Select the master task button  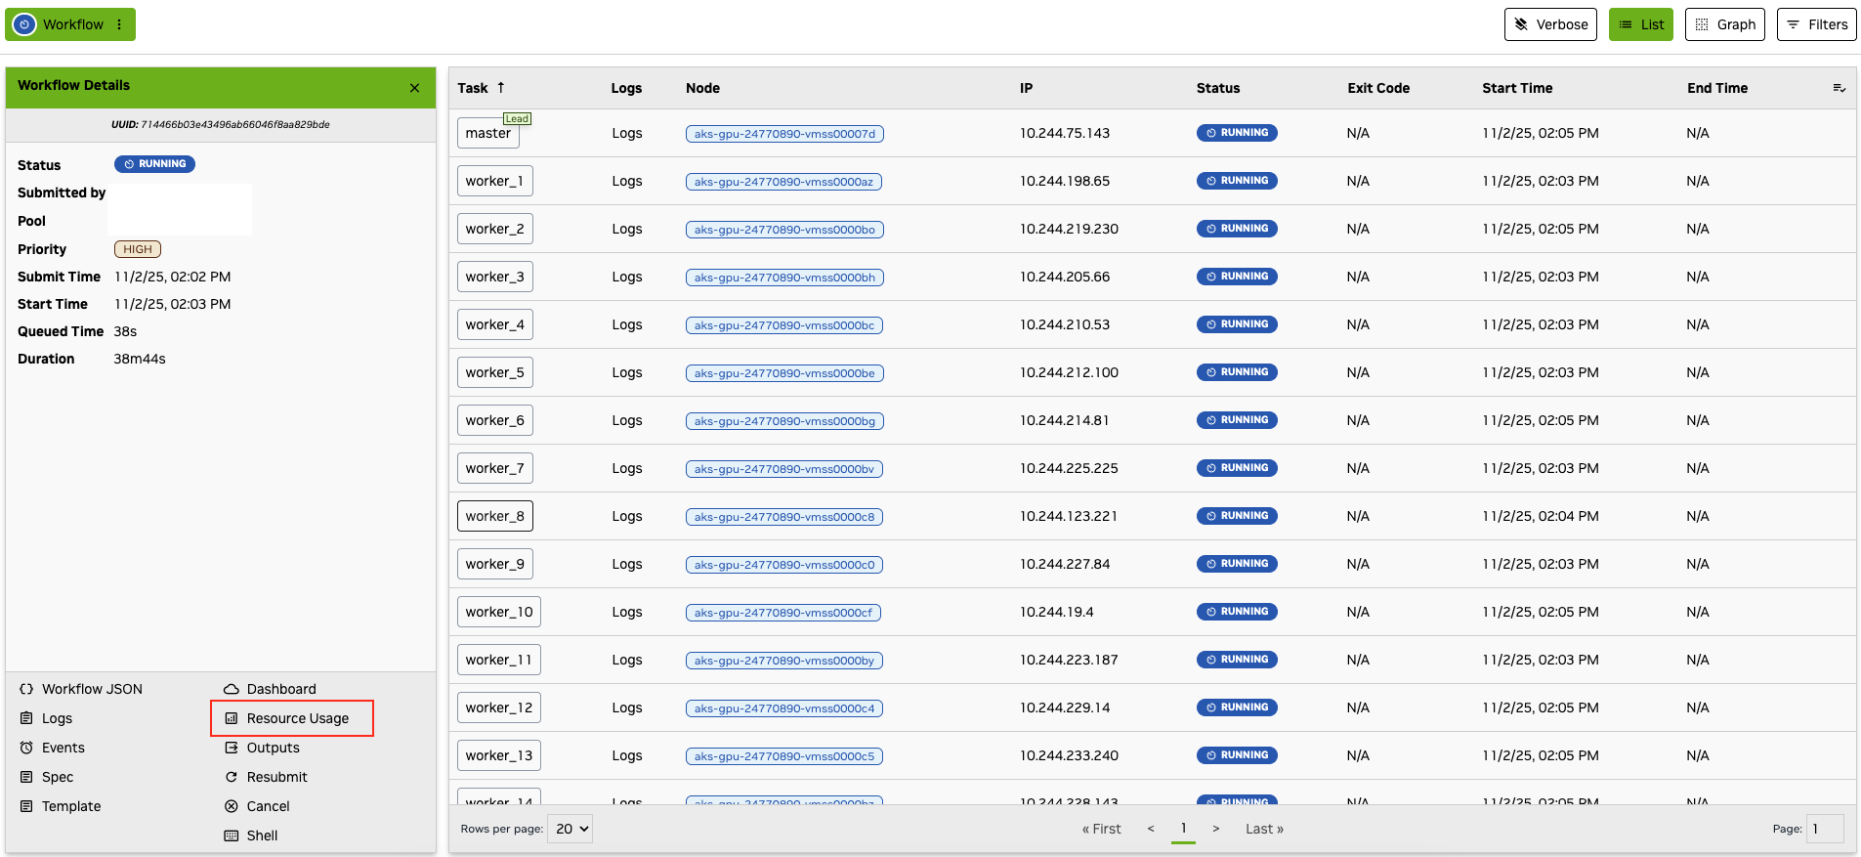487,133
